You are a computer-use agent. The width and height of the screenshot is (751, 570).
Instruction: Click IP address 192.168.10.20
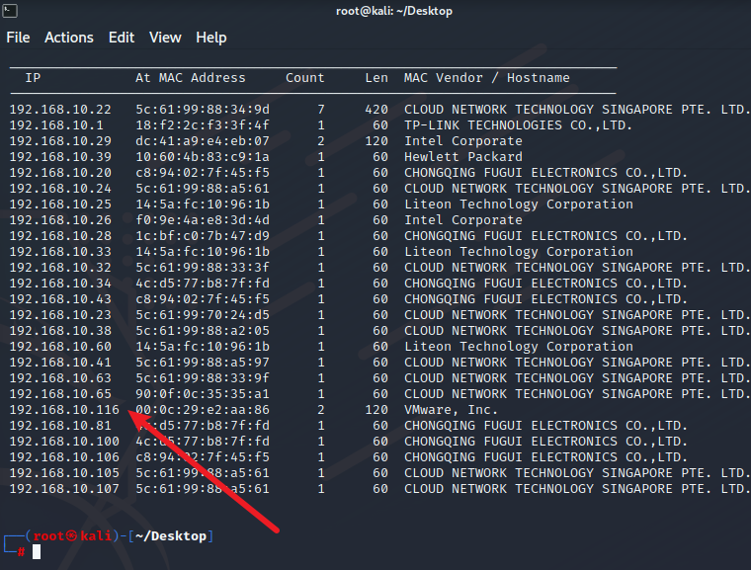(x=60, y=173)
